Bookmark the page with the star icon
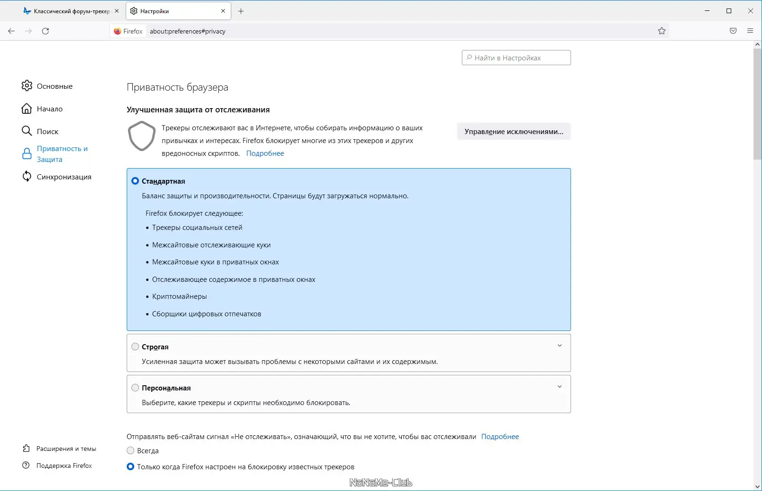 pyautogui.click(x=662, y=31)
